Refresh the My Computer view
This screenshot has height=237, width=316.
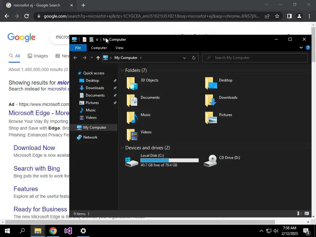click(x=194, y=58)
